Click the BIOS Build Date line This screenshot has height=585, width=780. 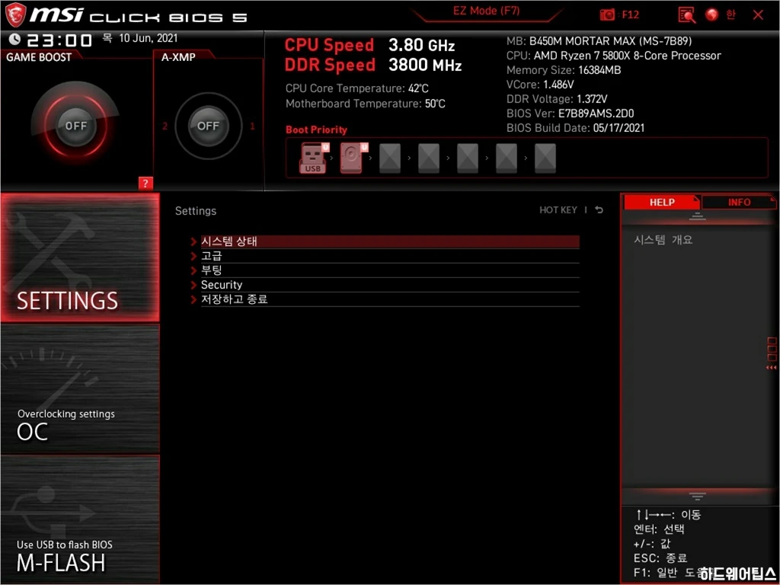pos(576,128)
